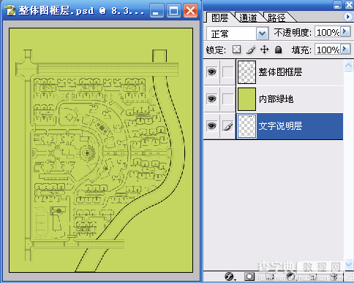
Task: Hide the 内部绿地 layer with its eye
Action: [211, 99]
